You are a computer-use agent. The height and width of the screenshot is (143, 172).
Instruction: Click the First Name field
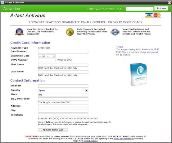click(x=63, y=65)
